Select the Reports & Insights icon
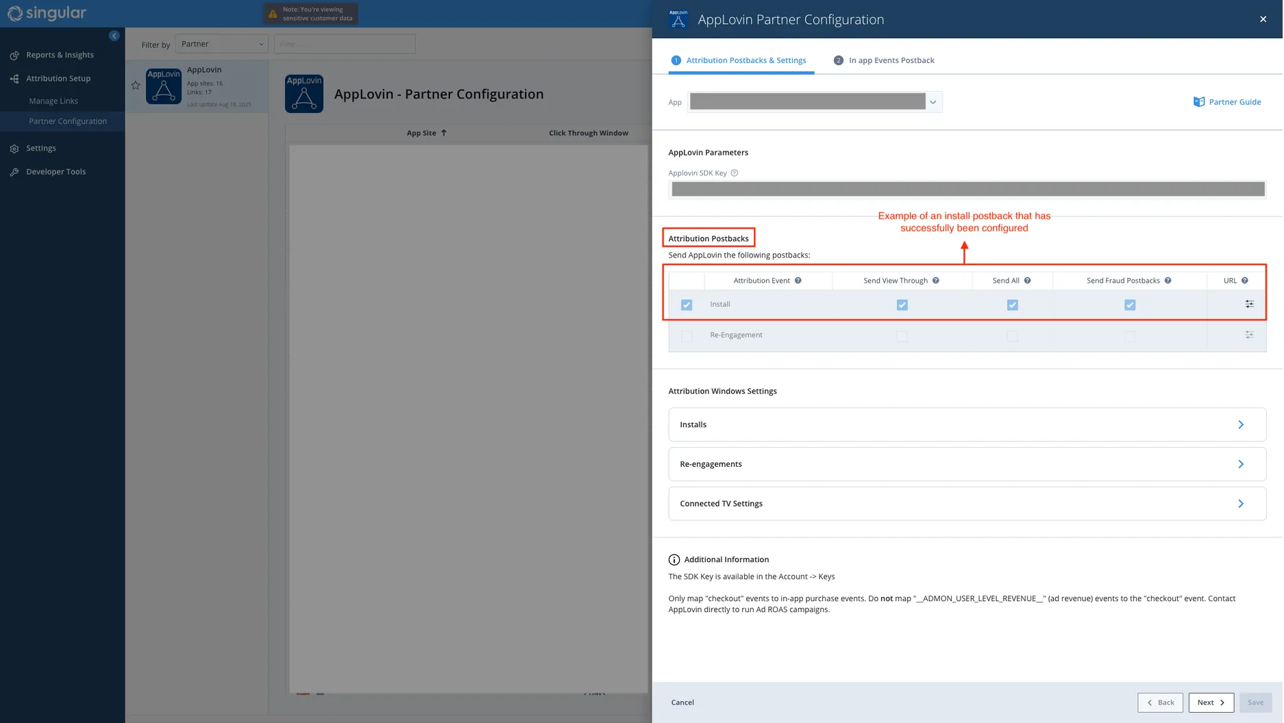The width and height of the screenshot is (1284, 723). (14, 55)
